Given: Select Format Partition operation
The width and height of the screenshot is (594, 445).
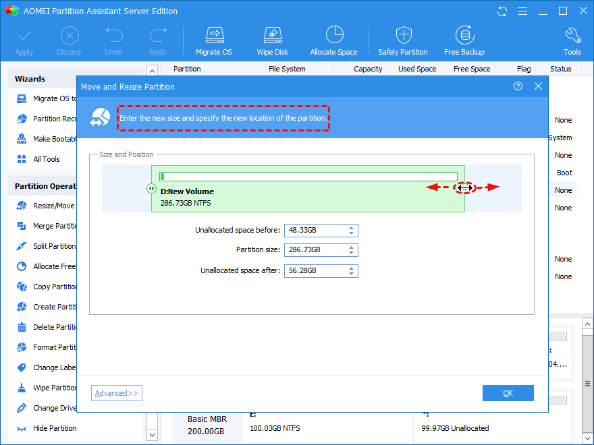Looking at the screenshot, I should (x=46, y=347).
